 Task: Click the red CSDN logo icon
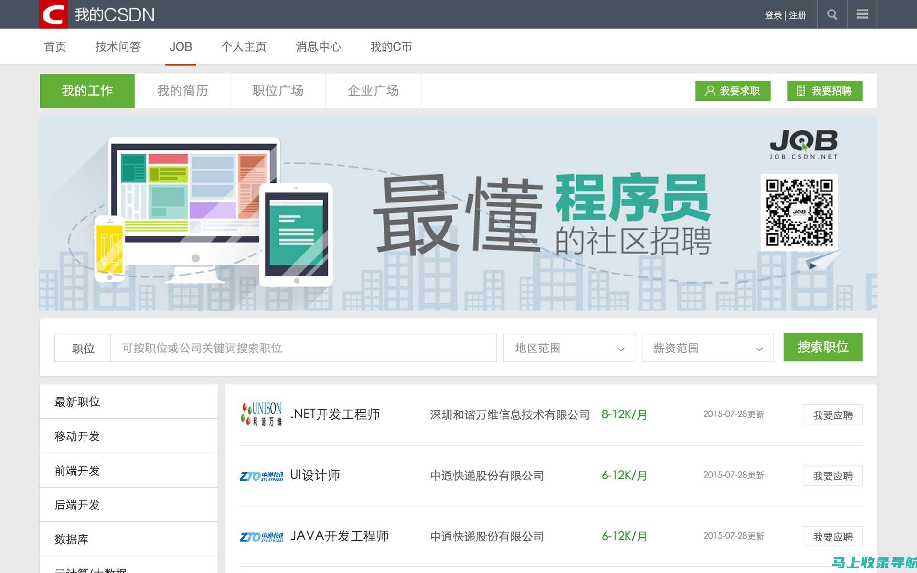pos(53,14)
